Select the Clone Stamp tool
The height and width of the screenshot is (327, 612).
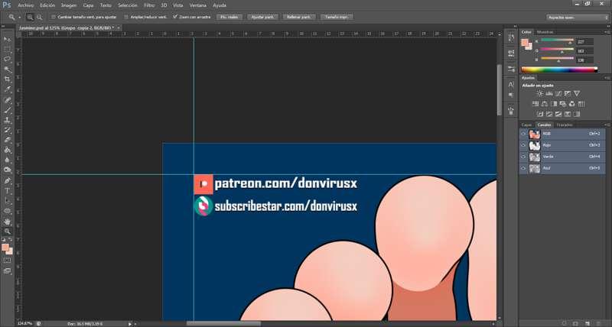coord(8,120)
